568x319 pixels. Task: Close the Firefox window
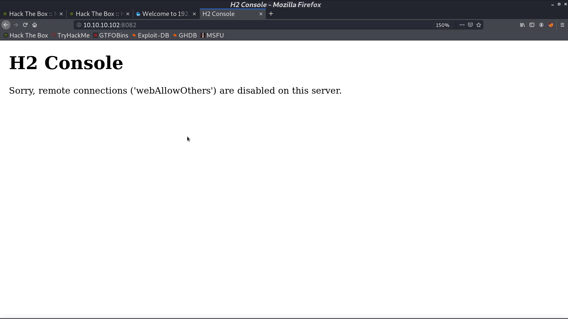565,4
